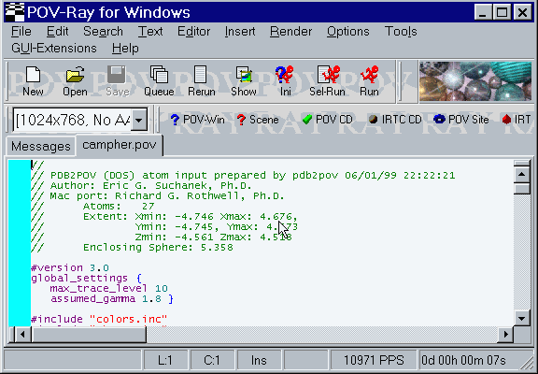Open the resolution preset dropdown arrow

coord(139,120)
